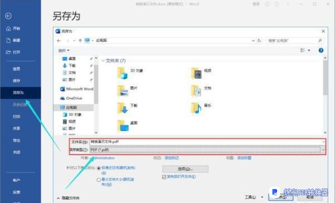Go back in the save dialog
Screen dimensions: 335x203
(59, 41)
